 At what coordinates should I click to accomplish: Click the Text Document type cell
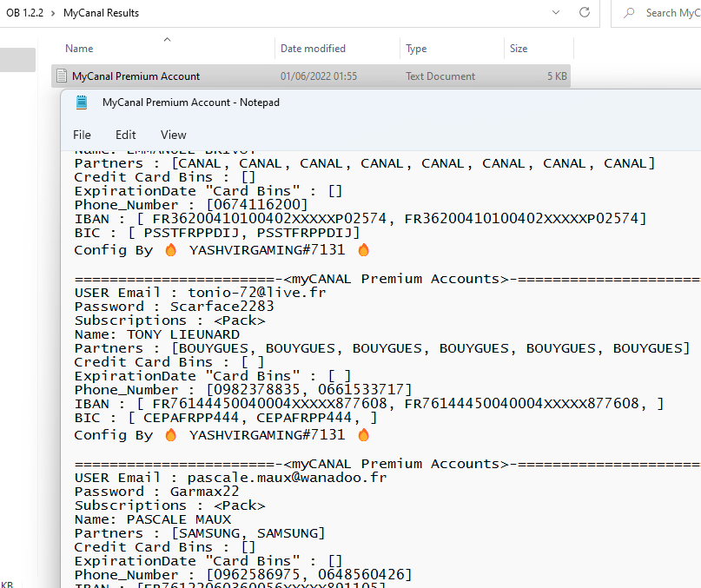440,76
